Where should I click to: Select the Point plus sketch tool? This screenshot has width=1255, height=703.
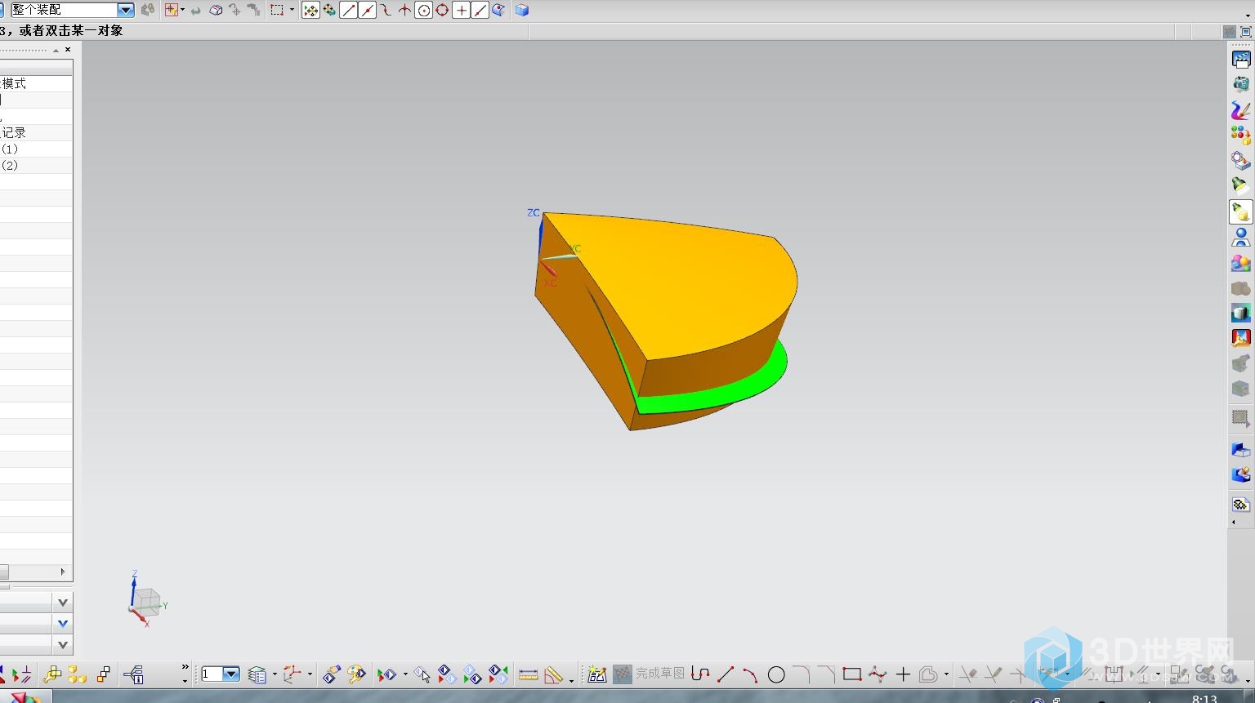[x=903, y=674]
